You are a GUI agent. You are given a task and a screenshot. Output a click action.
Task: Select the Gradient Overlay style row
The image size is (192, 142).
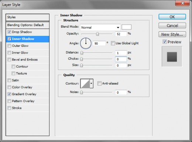click(x=27, y=94)
